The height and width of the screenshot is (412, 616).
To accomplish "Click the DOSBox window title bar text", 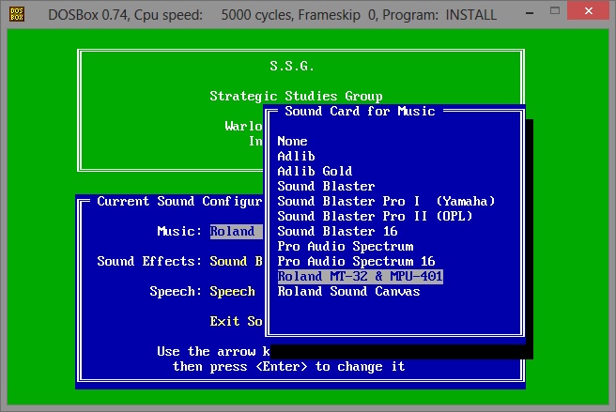I will click(272, 15).
